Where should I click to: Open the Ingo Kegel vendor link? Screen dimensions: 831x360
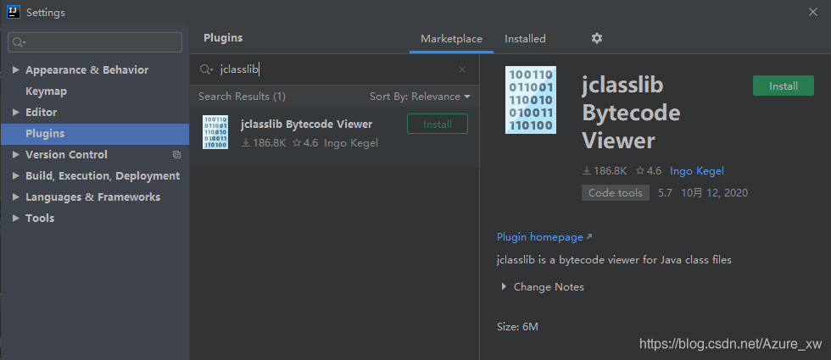click(x=697, y=171)
